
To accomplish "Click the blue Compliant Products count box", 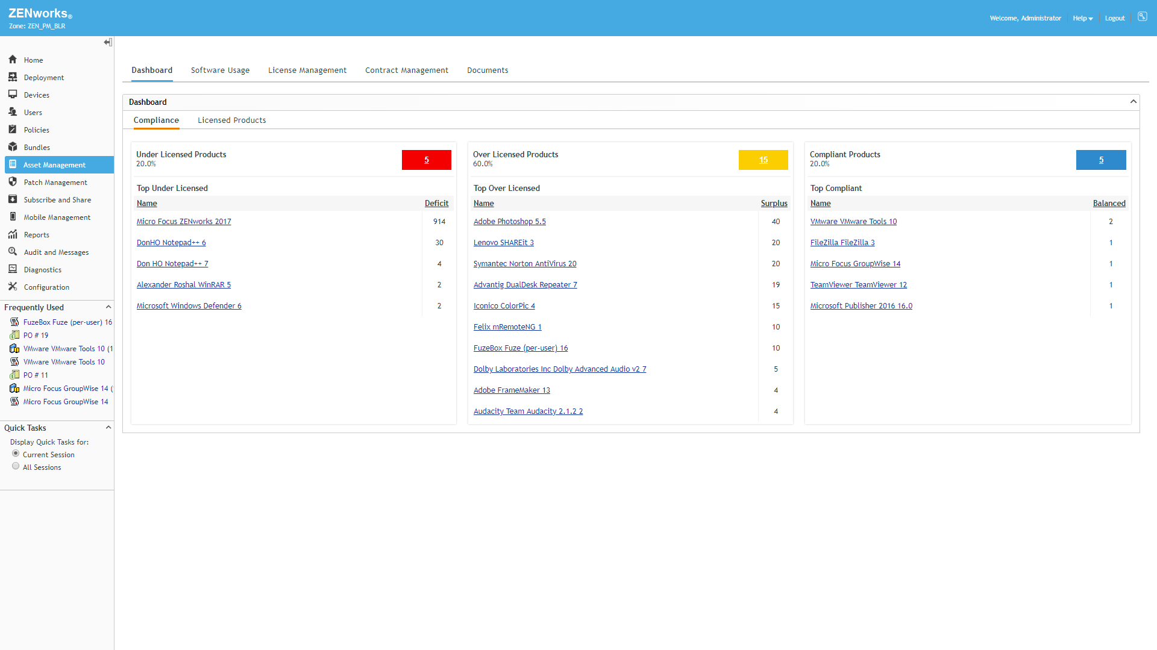I will click(x=1100, y=160).
